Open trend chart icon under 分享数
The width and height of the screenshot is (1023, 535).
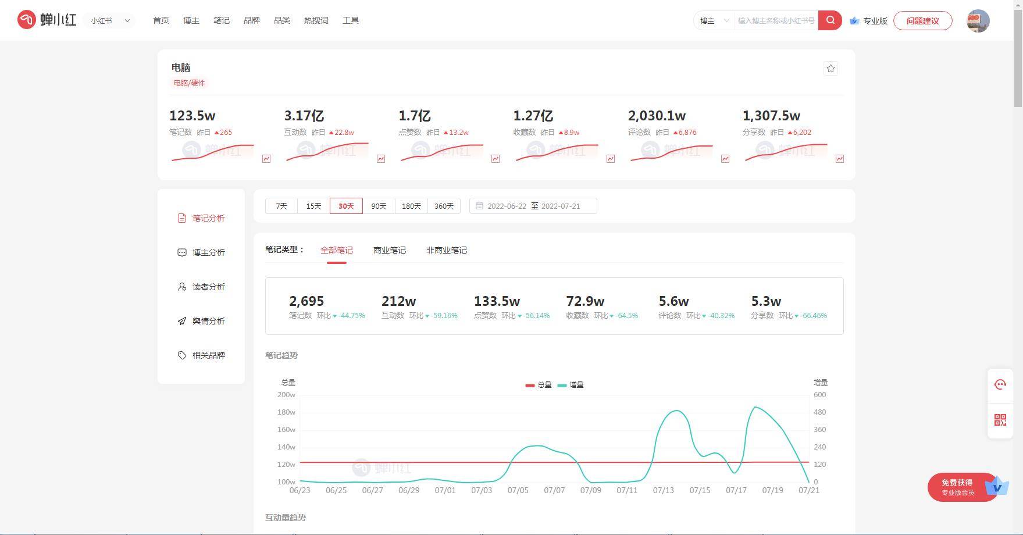(x=840, y=159)
